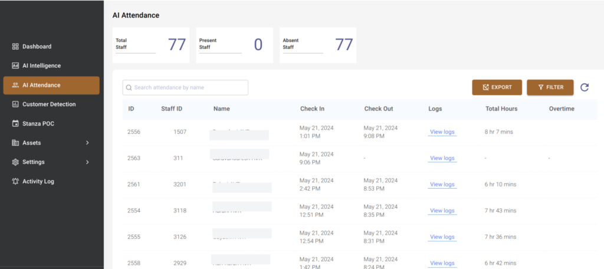Click the AI Attendance people icon

click(x=15, y=85)
